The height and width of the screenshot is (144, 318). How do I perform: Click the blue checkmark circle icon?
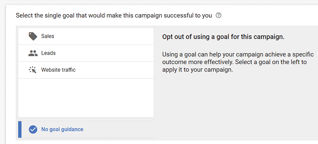[33, 129]
